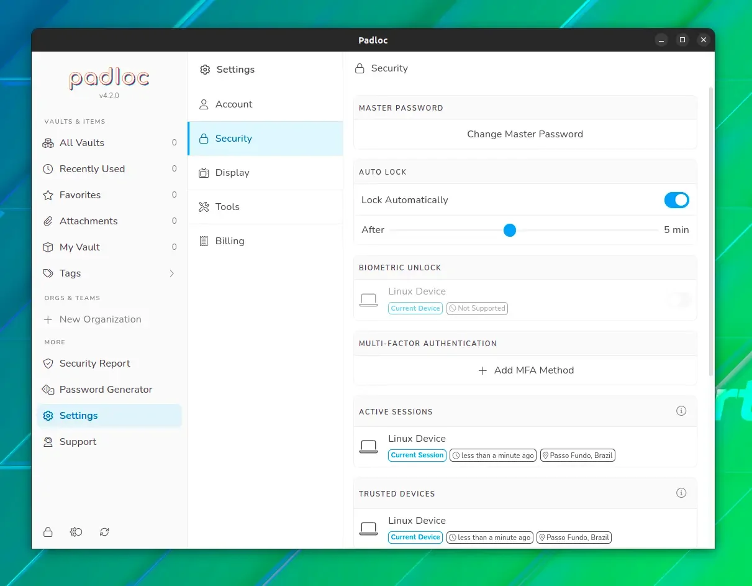Expand the Linux Device trusted device entry
Viewport: 752px width, 586px height.
point(525,529)
